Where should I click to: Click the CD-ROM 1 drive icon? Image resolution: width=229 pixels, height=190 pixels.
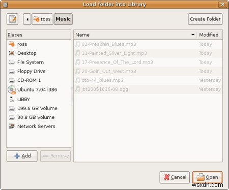click(12, 80)
